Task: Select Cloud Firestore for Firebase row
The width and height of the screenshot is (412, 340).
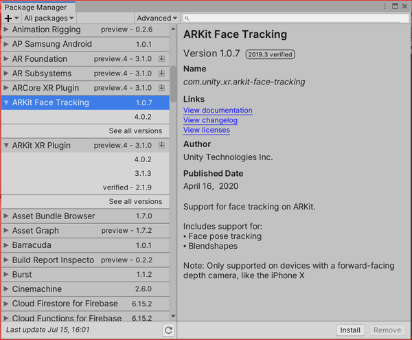Action: pos(85,304)
